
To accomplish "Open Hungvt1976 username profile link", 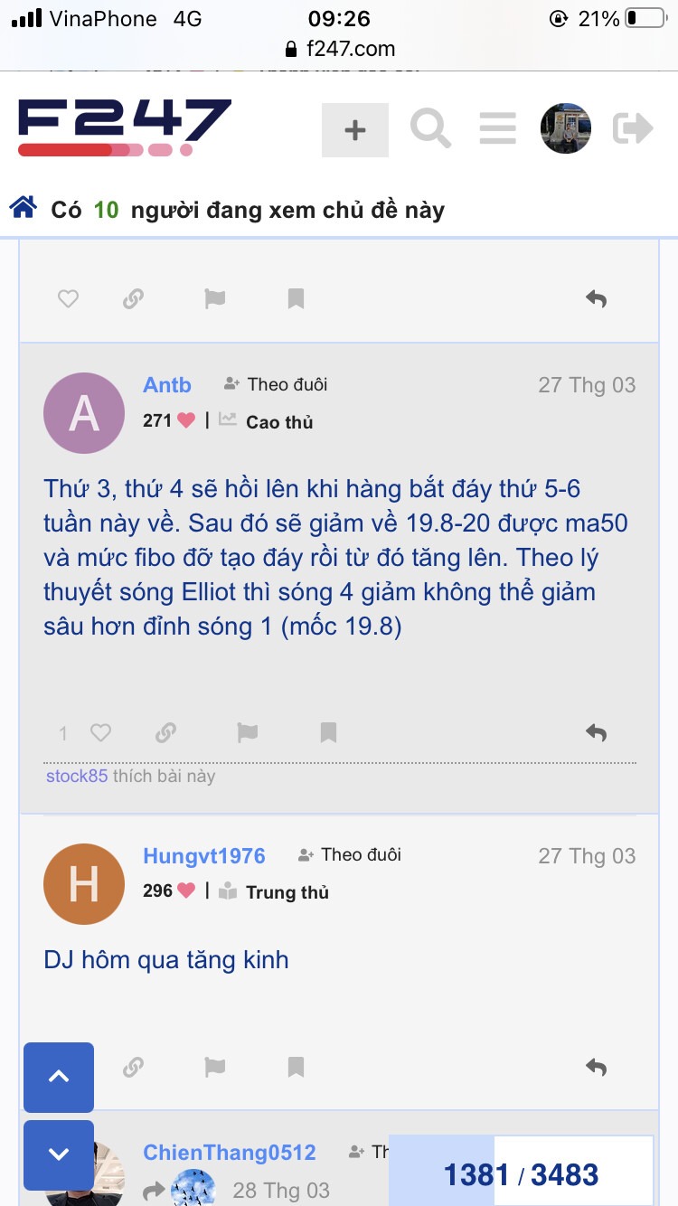I will (204, 855).
